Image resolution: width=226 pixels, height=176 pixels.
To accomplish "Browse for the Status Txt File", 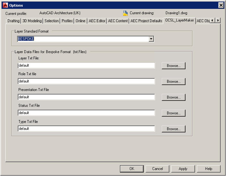I will point(173,113).
